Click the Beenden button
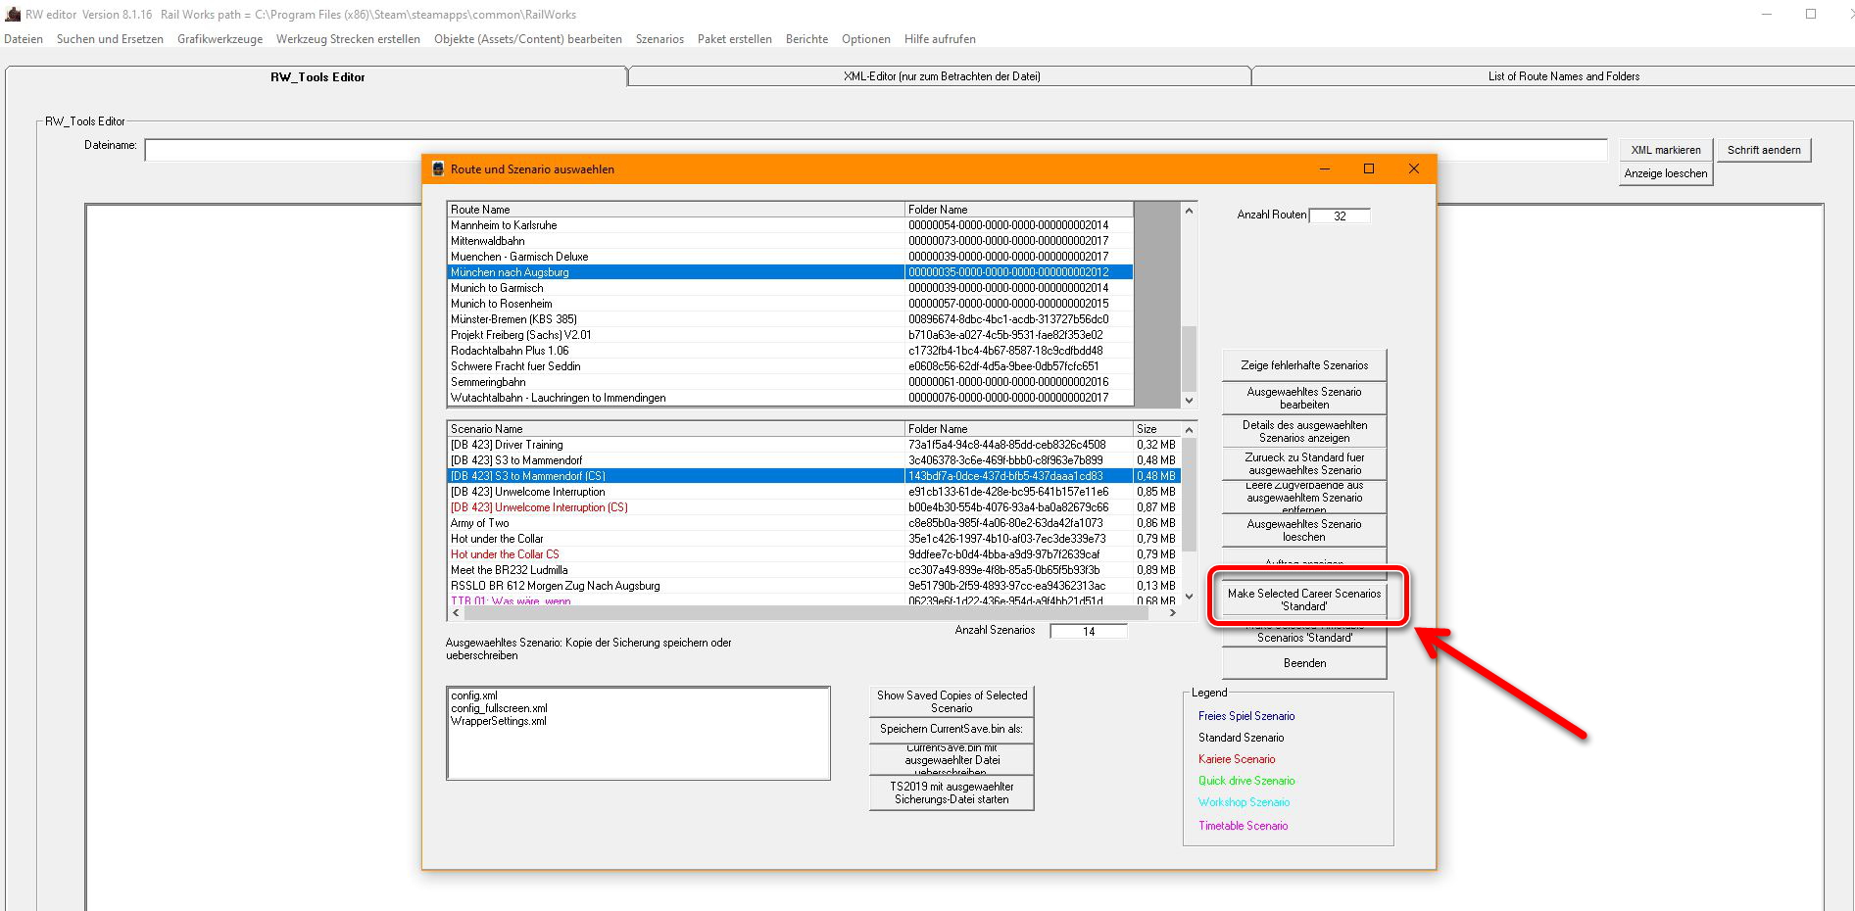This screenshot has width=1855, height=911. point(1303,663)
